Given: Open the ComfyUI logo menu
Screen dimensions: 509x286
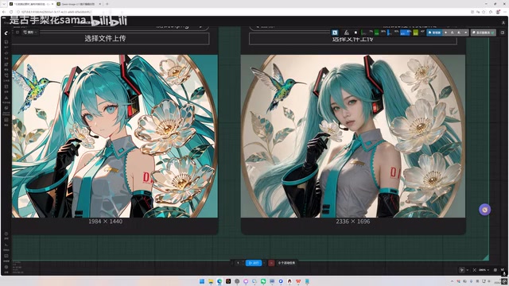Looking at the screenshot, I should [6, 33].
